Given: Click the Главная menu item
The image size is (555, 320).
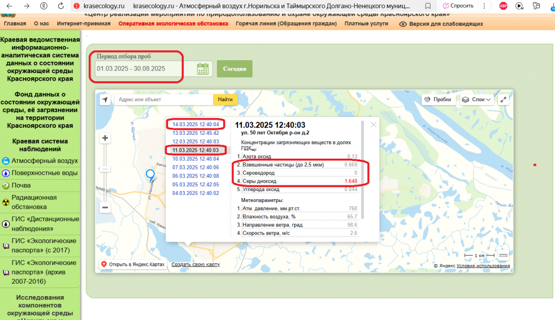Looking at the screenshot, I should (15, 24).
